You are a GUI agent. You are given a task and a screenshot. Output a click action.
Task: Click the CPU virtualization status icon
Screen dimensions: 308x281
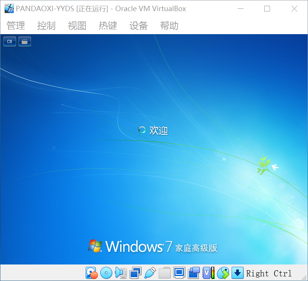(x=208, y=273)
